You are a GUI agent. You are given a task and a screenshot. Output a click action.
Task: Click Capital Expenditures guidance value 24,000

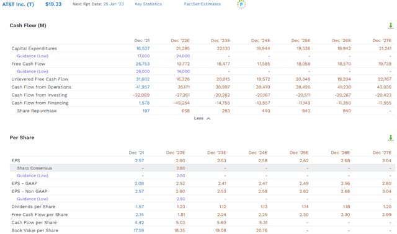pos(183,56)
